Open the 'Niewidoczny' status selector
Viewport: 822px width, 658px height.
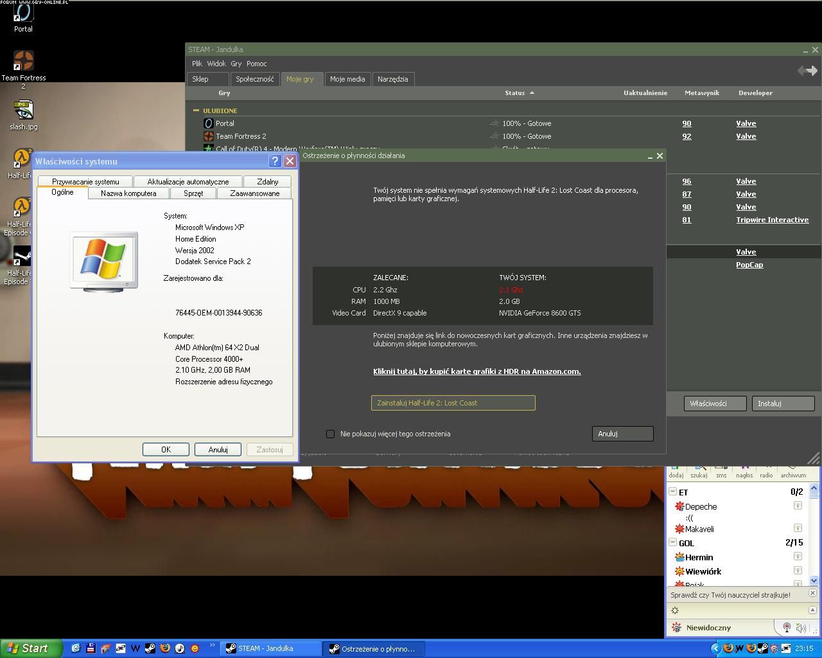coord(708,628)
